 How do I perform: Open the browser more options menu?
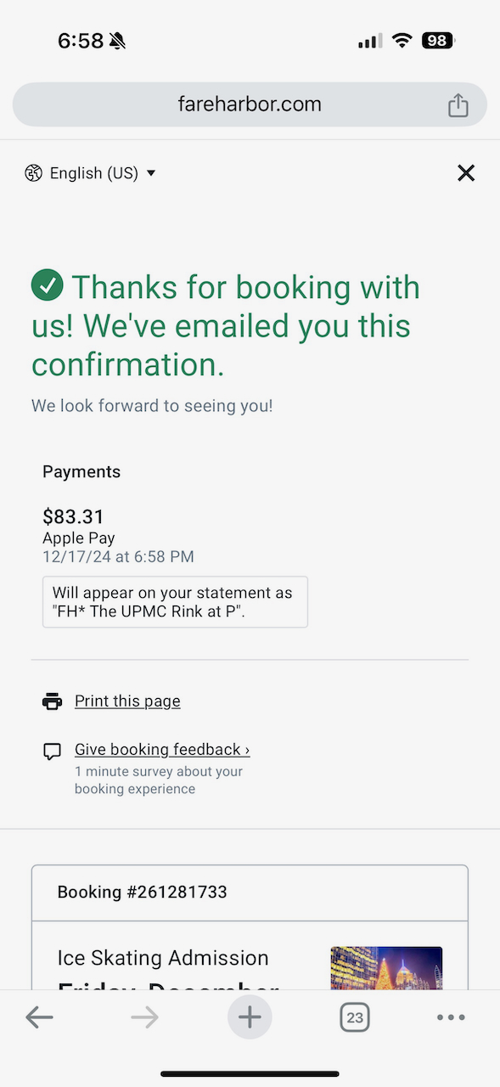(x=451, y=1017)
